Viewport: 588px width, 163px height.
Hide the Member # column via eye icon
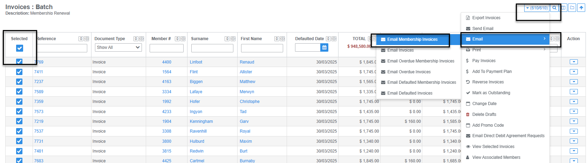click(x=183, y=39)
